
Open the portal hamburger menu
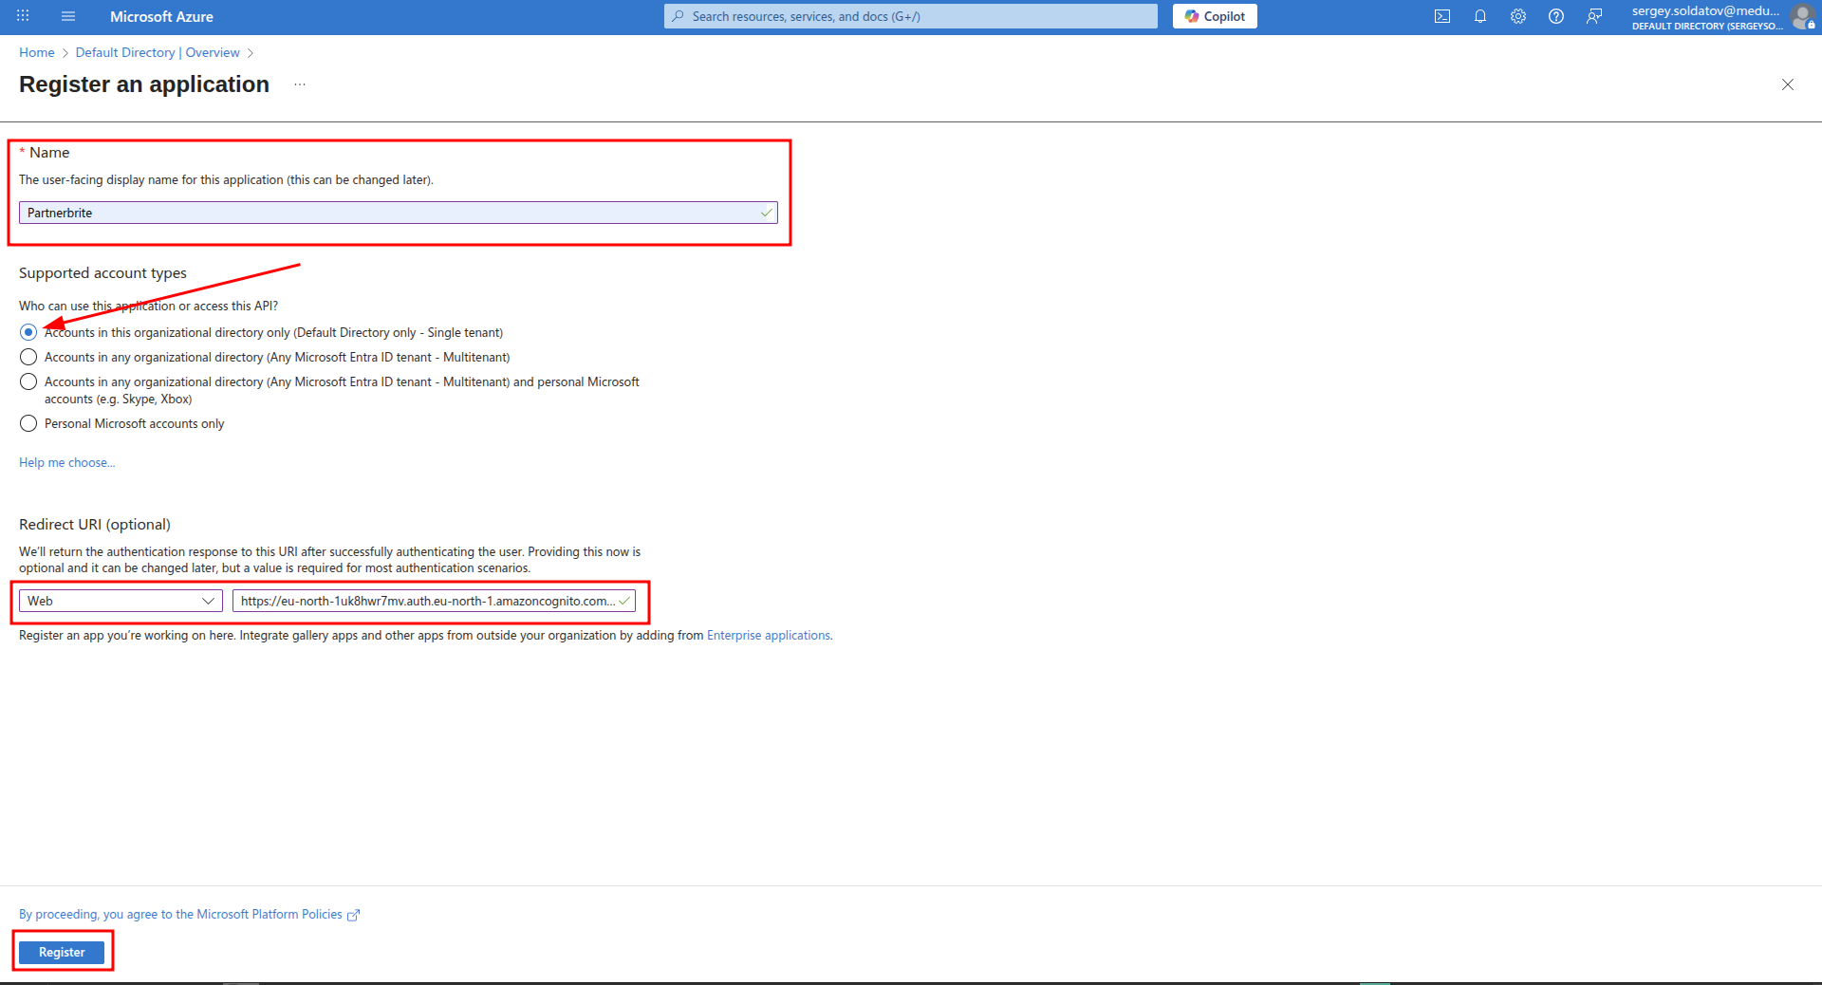pyautogui.click(x=68, y=16)
